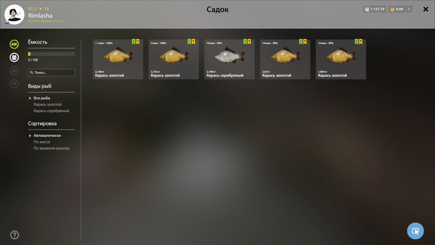Click the tent icon in sidebar
435x245 pixels.
[14, 70]
